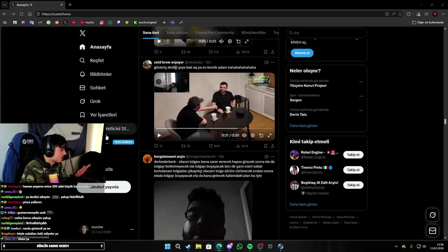Open Anasayfa from the sidebar

[x=96, y=47]
